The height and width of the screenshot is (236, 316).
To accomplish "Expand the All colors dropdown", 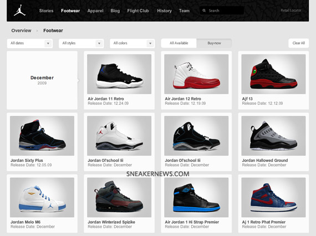I will coord(132,43).
